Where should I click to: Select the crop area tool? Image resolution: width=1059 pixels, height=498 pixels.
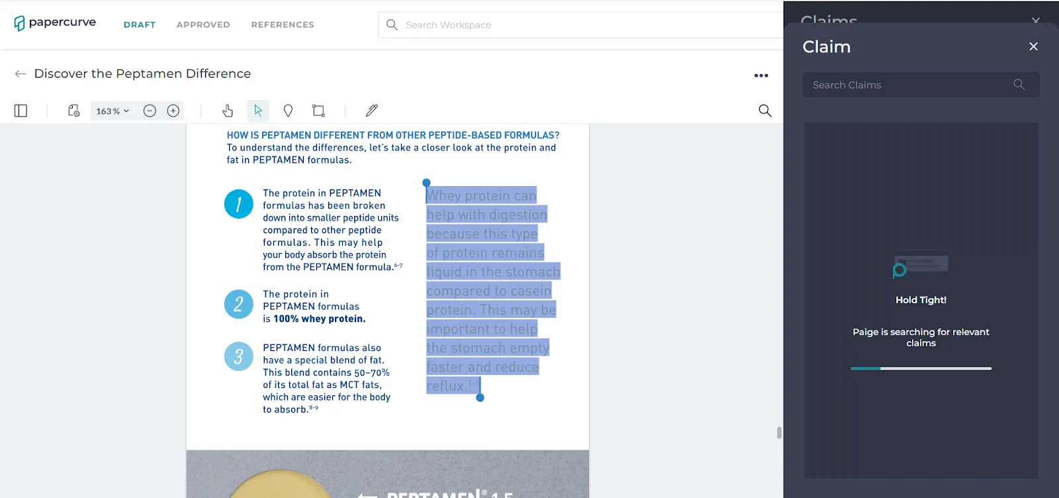318,111
